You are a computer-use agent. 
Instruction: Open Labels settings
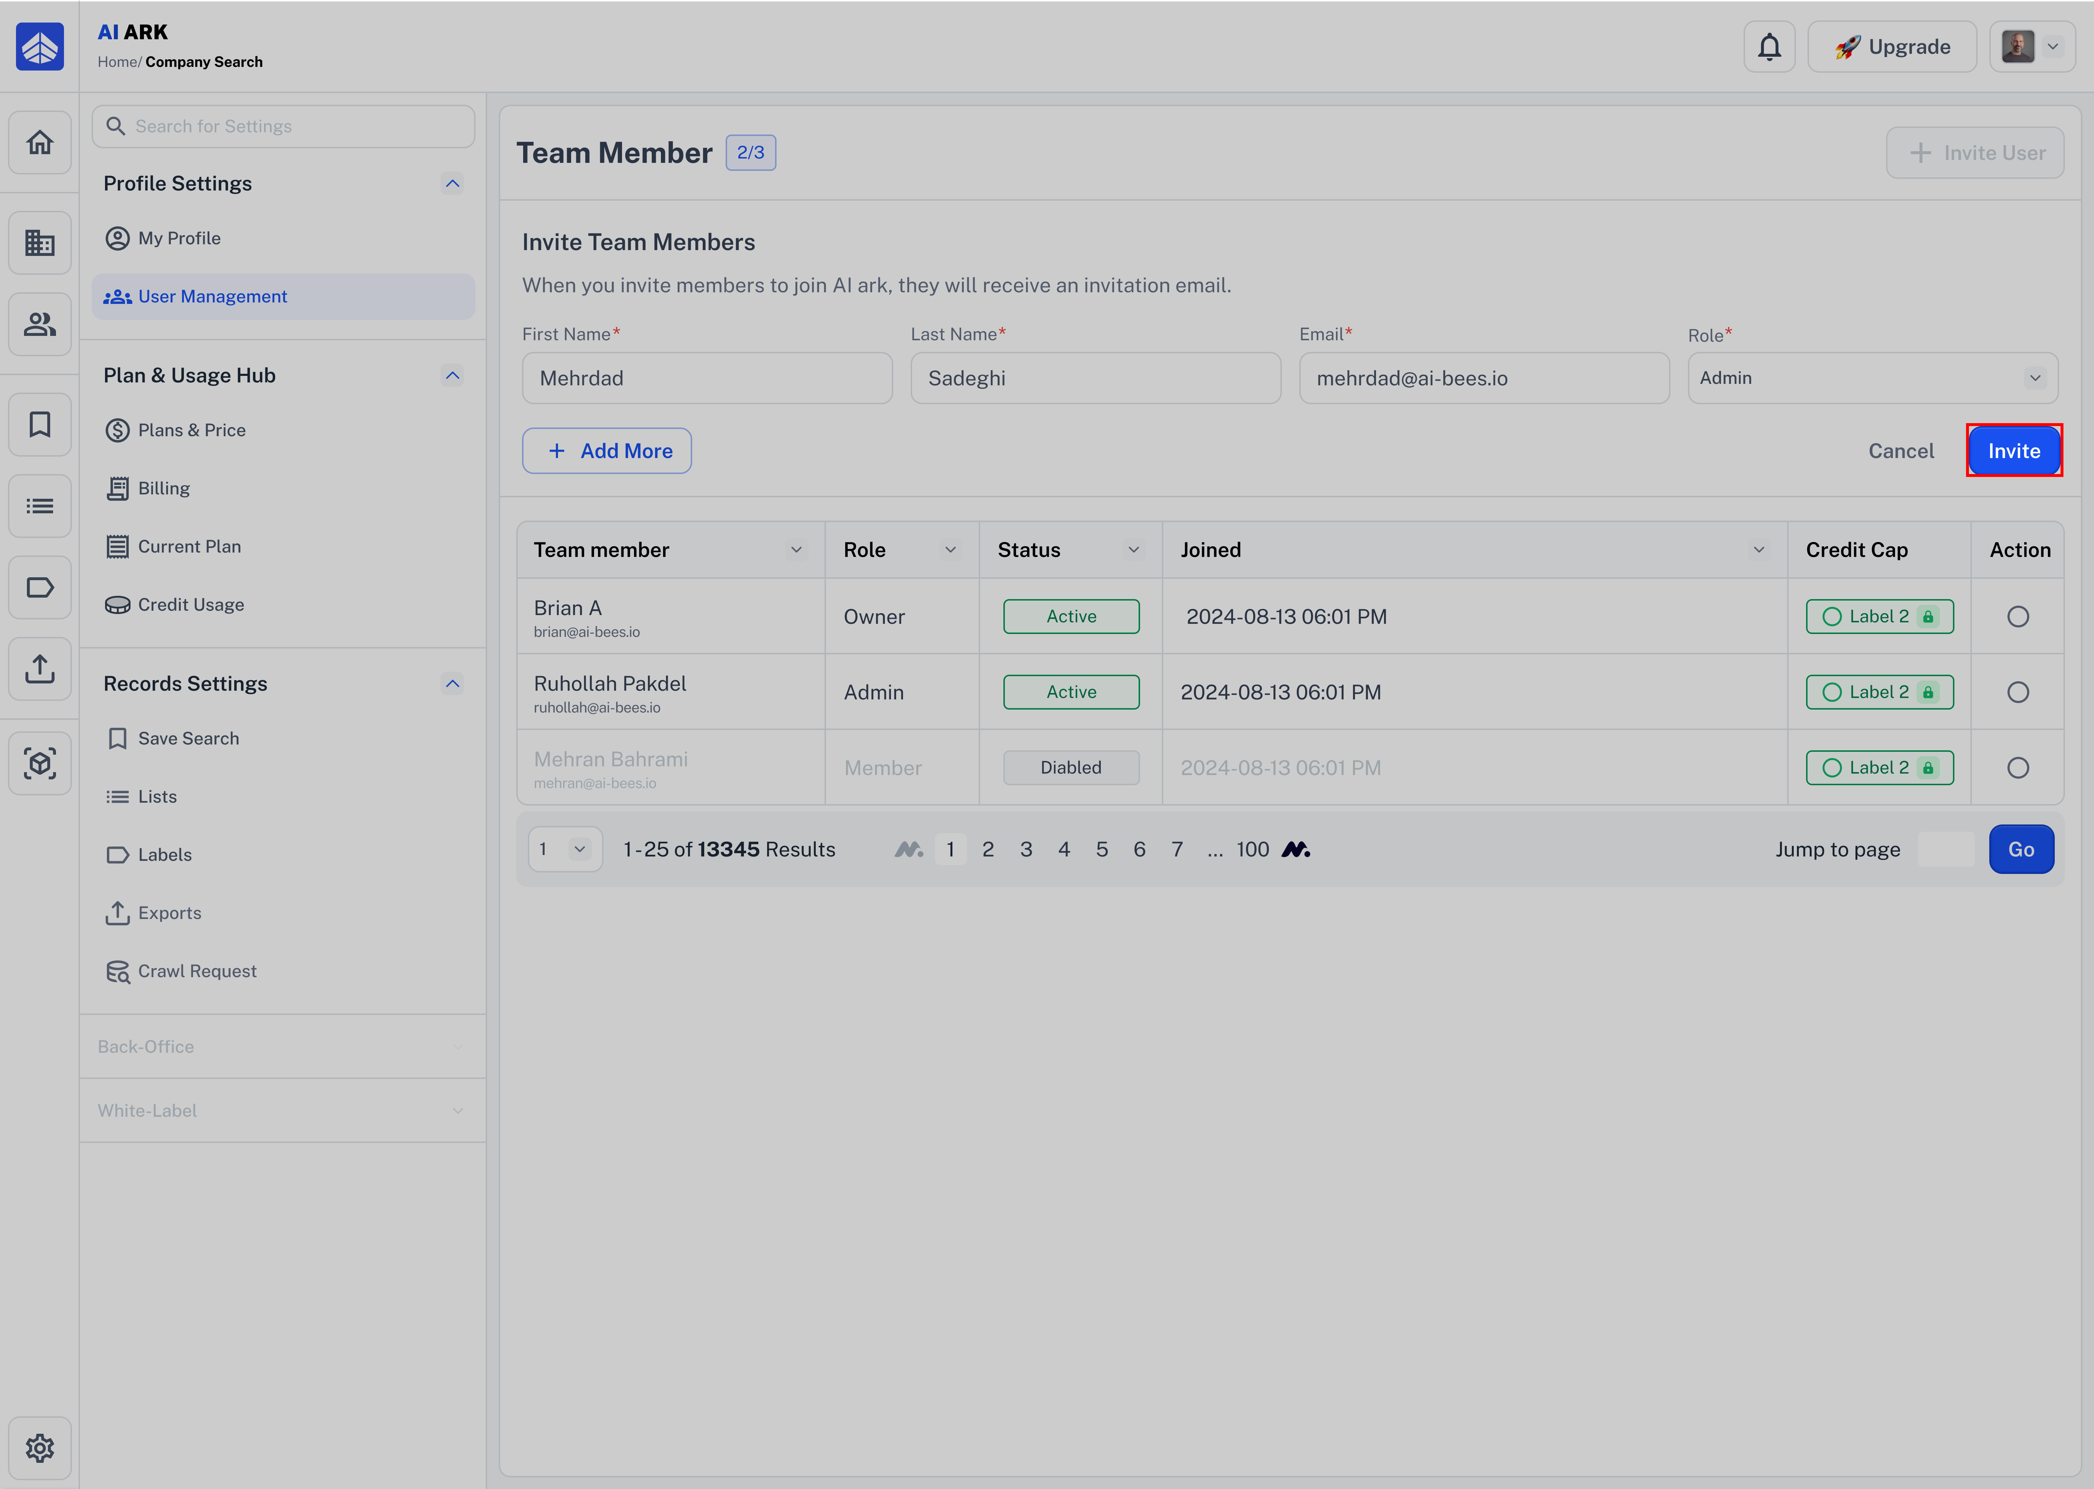(x=283, y=855)
